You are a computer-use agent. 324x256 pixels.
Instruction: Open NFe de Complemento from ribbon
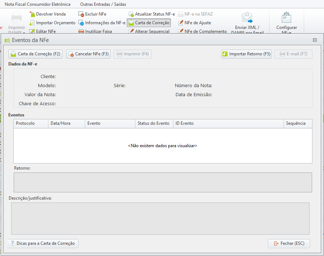203,31
